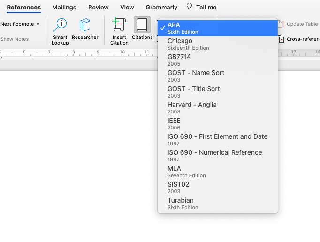Choose GOST - Title Sort style
The height and width of the screenshot is (242, 320).
(x=218, y=91)
